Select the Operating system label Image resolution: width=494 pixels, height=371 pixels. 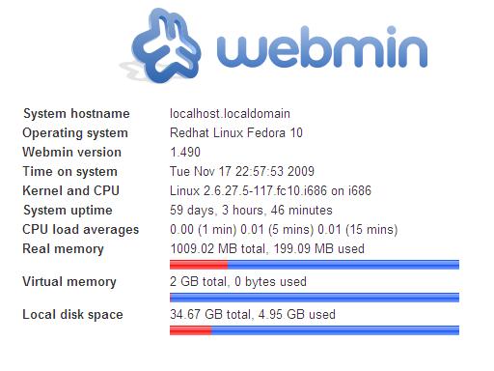[75, 133]
